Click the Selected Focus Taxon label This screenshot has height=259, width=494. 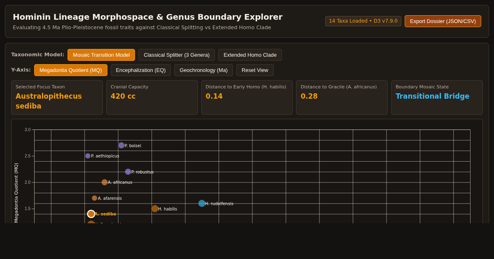coord(40,87)
